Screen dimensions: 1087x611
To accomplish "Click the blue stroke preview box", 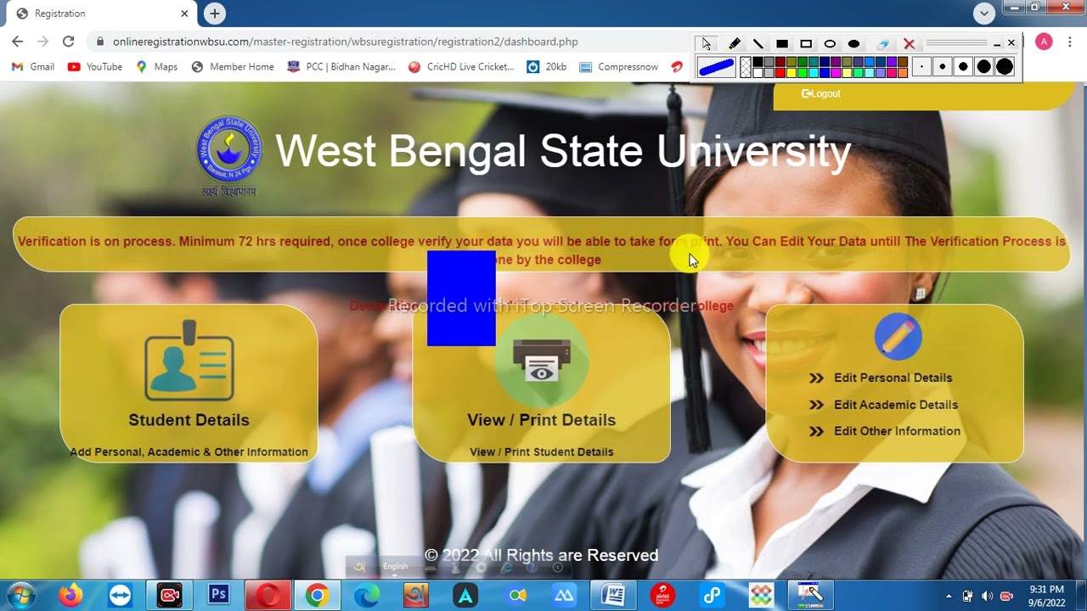I will coord(716,67).
